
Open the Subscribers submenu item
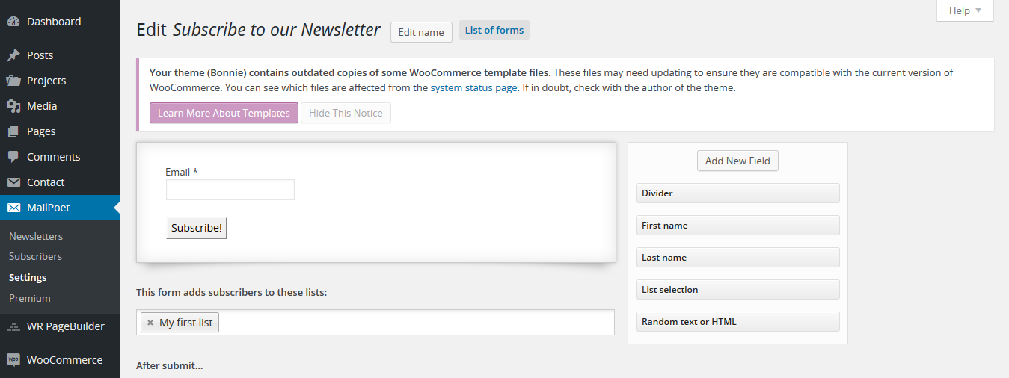click(x=35, y=256)
